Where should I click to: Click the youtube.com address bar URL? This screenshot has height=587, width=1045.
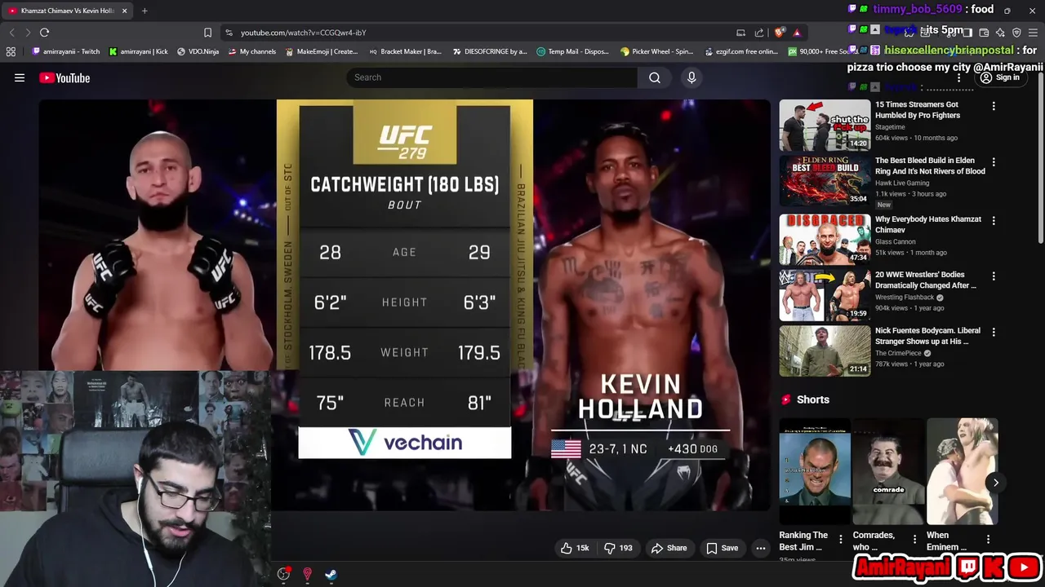(x=303, y=33)
